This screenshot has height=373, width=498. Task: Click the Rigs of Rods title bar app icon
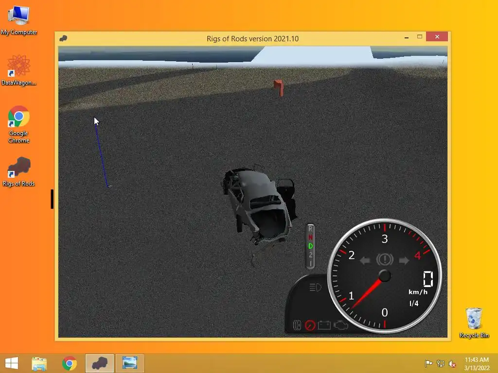pos(63,38)
